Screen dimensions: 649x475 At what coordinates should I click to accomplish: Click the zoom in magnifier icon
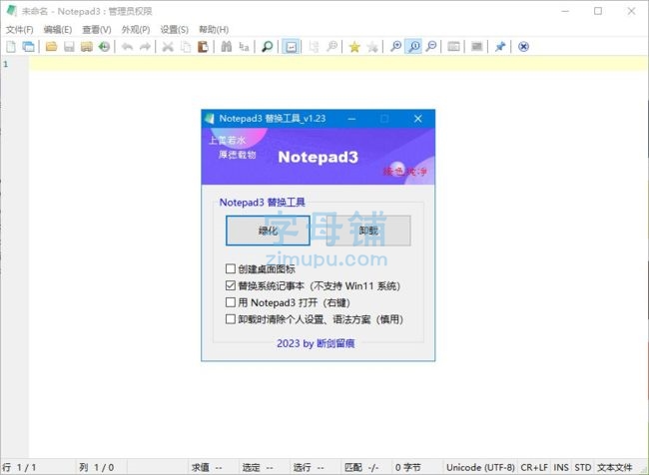(395, 47)
